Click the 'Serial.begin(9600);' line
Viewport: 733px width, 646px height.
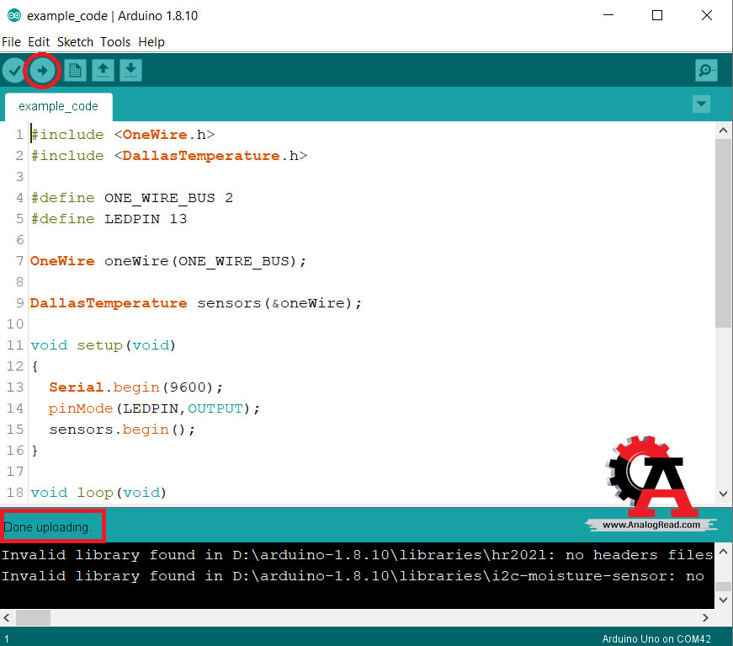coord(136,387)
